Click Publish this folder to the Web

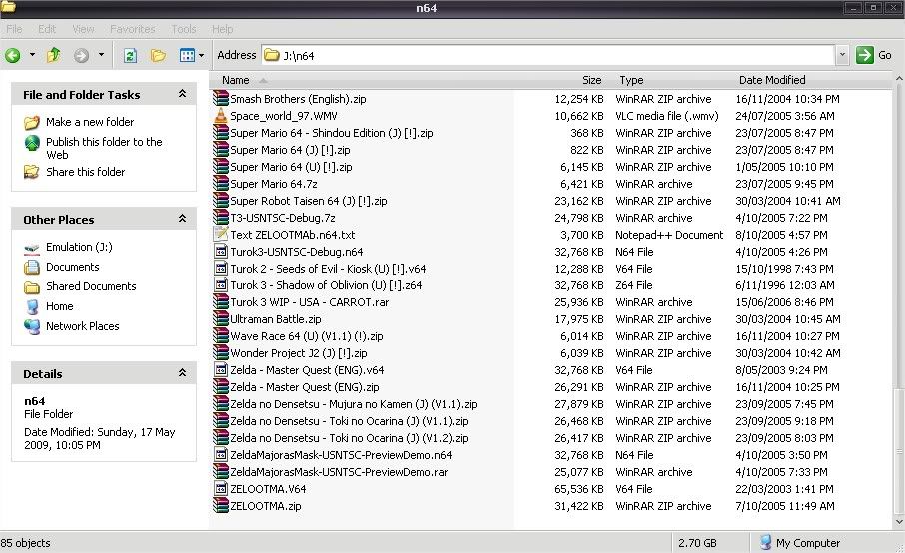pyautogui.click(x=104, y=148)
